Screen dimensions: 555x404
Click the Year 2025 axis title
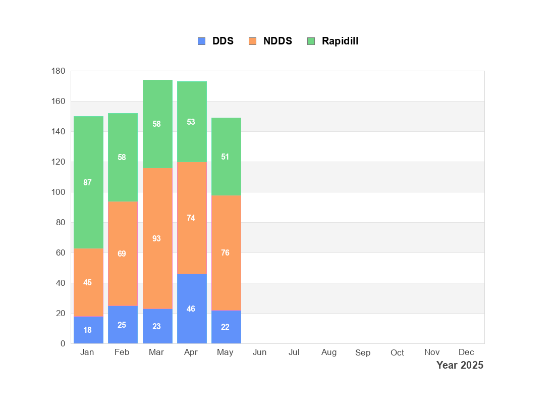[460, 365]
